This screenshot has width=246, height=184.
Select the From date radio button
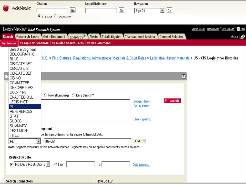(56, 164)
